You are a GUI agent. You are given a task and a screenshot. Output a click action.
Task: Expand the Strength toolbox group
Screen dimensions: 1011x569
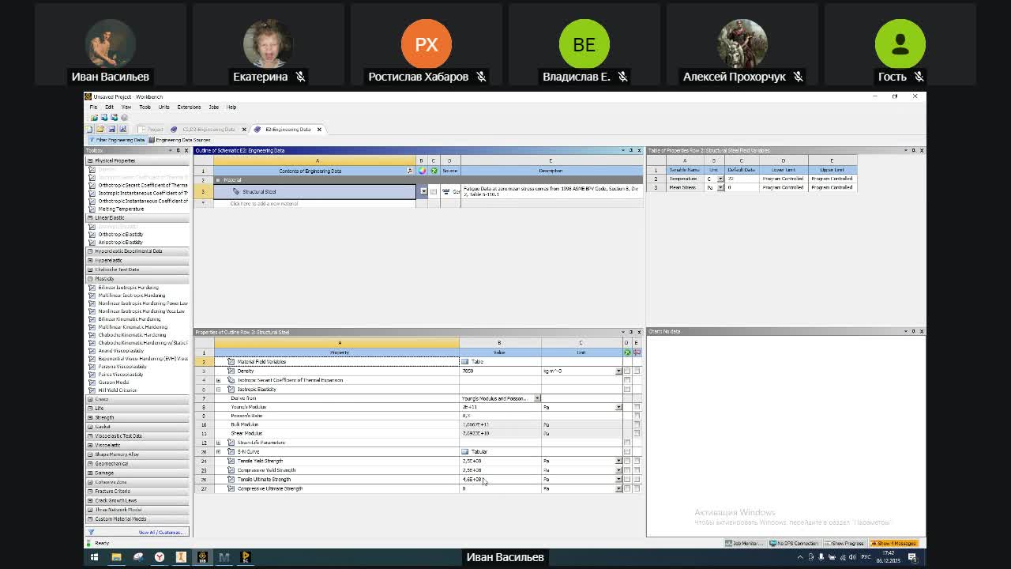(90, 417)
